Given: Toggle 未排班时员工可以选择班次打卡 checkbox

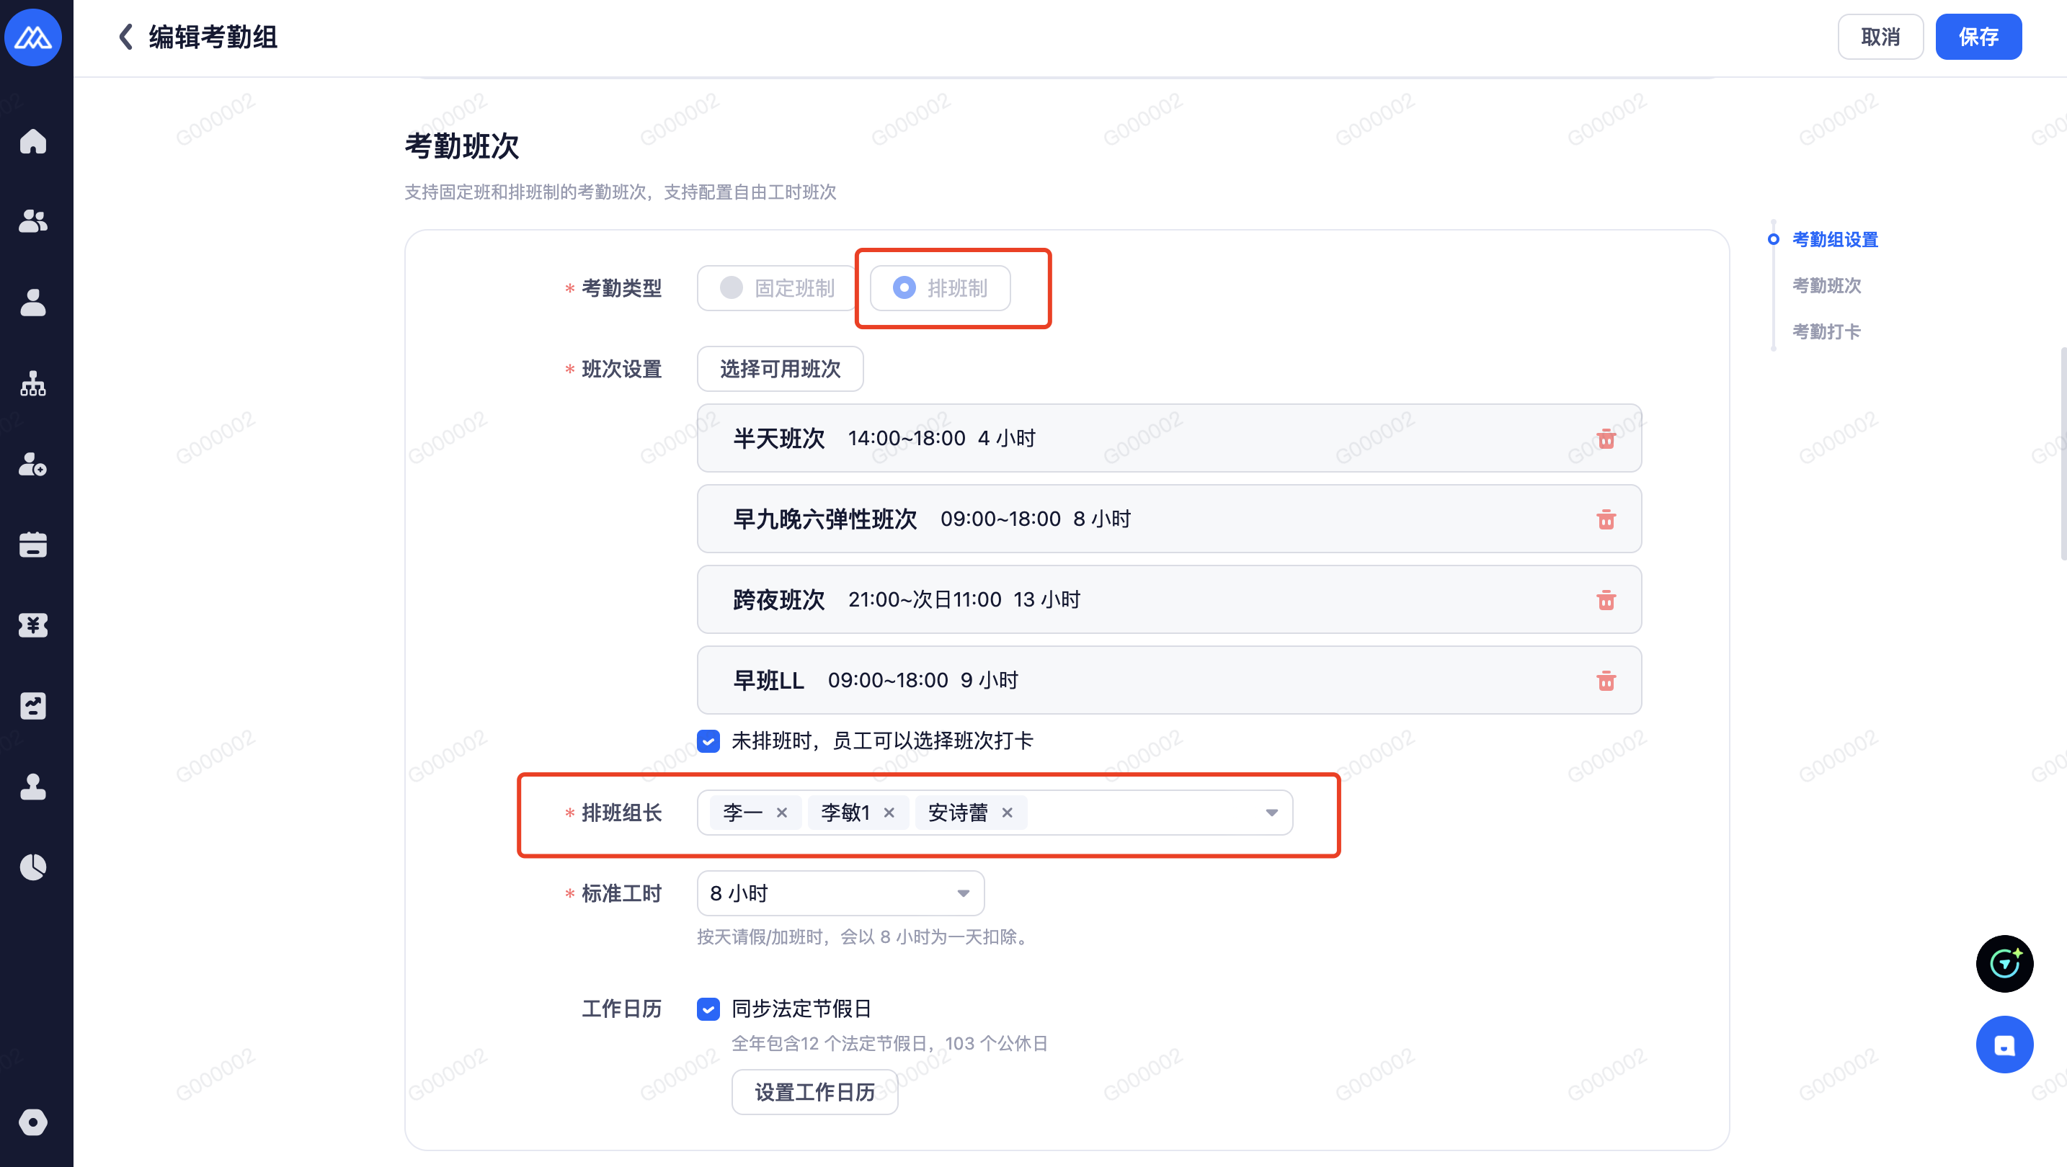Looking at the screenshot, I should pos(708,741).
